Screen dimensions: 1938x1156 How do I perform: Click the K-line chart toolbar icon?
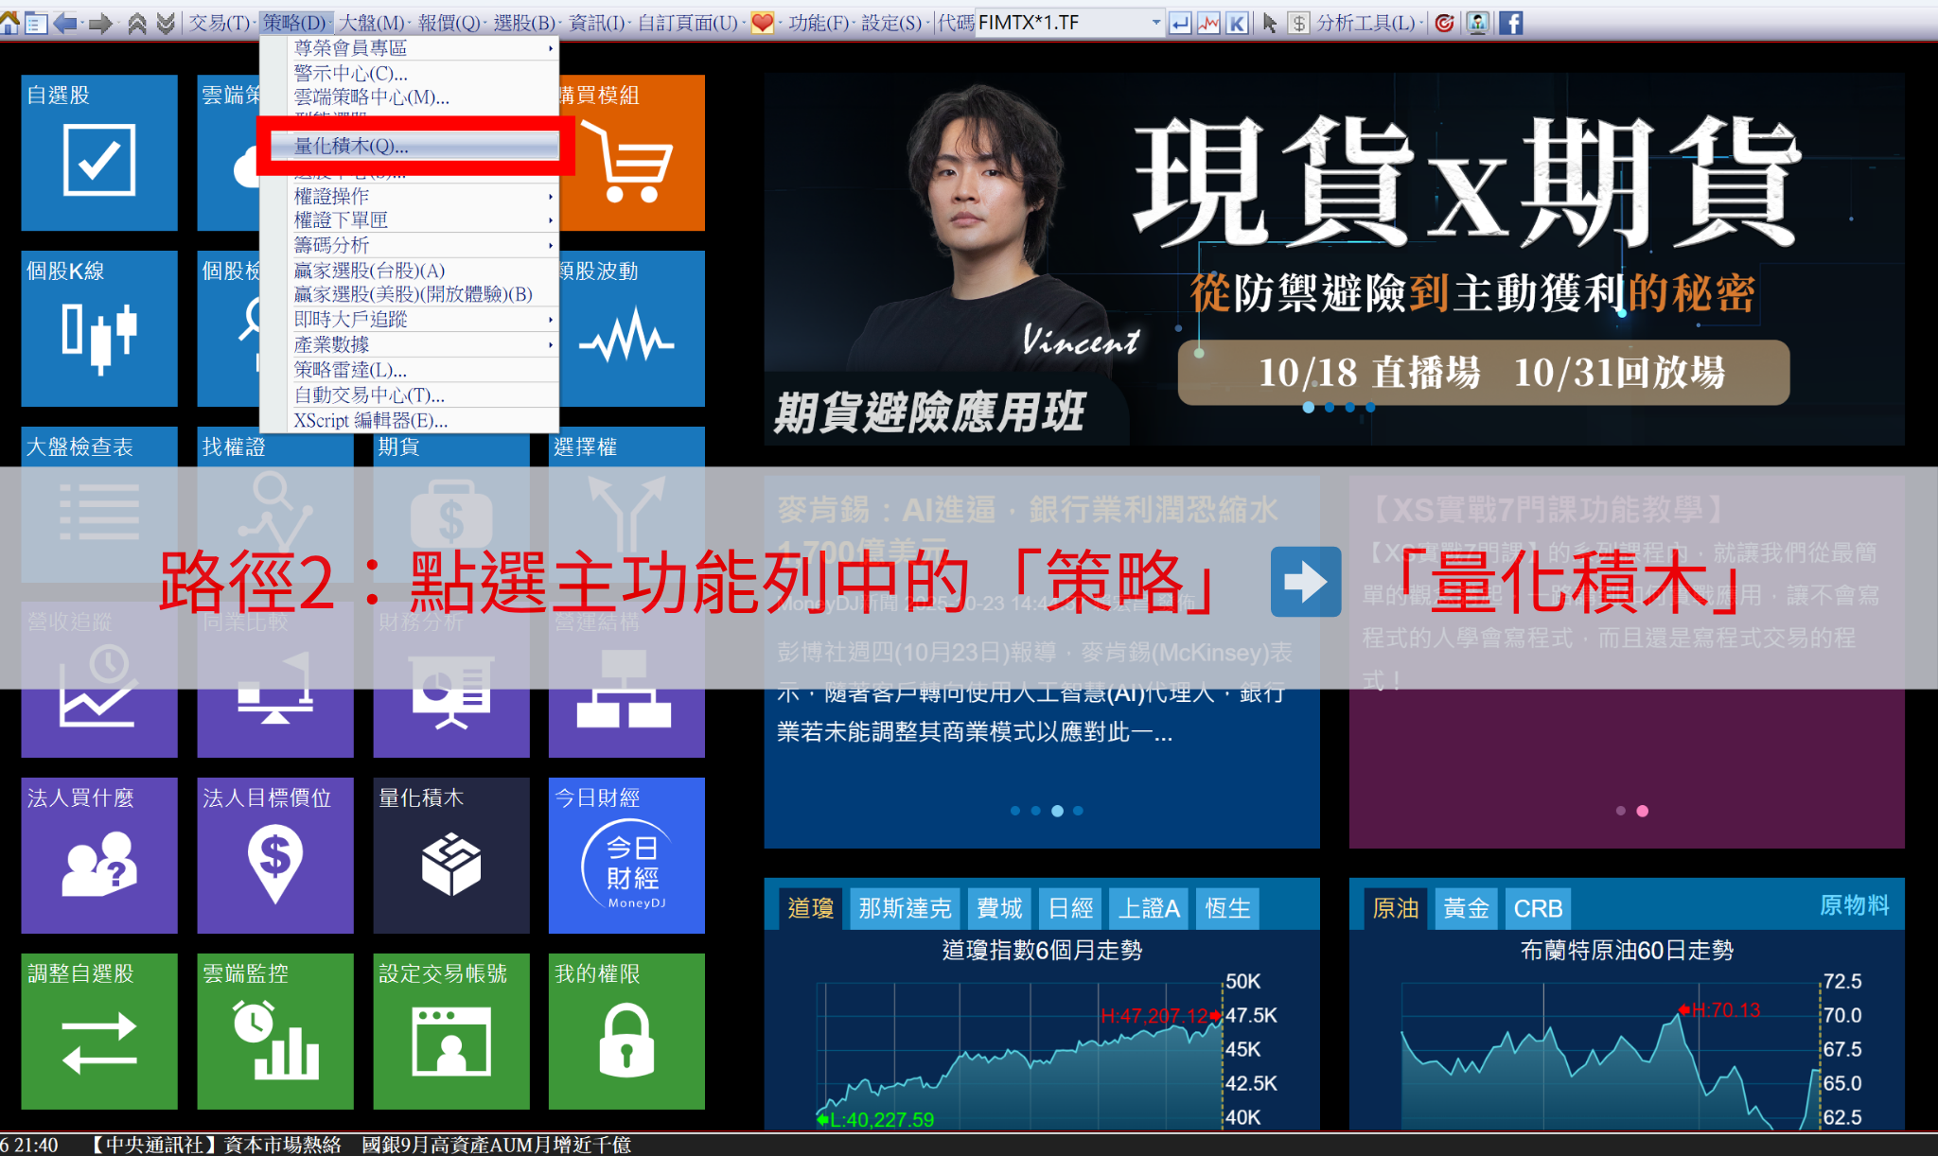pyautogui.click(x=1237, y=23)
